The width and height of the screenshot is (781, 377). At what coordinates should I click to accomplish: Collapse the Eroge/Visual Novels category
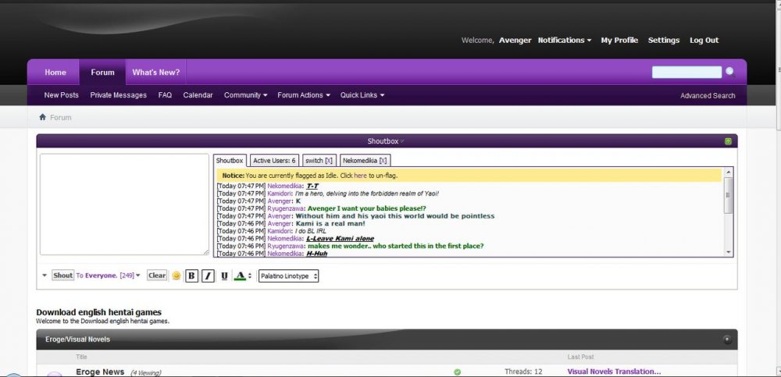point(726,340)
